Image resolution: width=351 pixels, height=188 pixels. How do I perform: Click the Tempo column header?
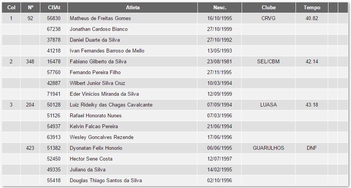pyautogui.click(x=312, y=7)
